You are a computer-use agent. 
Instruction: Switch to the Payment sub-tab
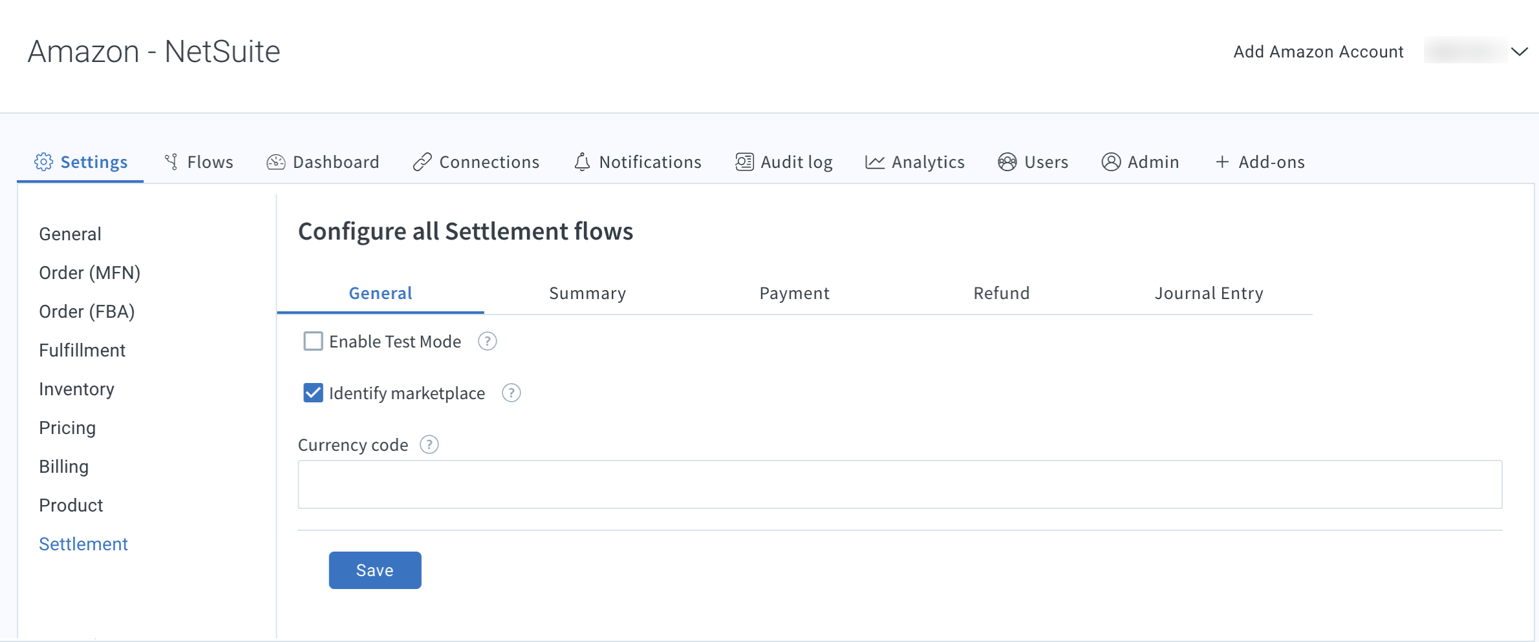point(794,293)
